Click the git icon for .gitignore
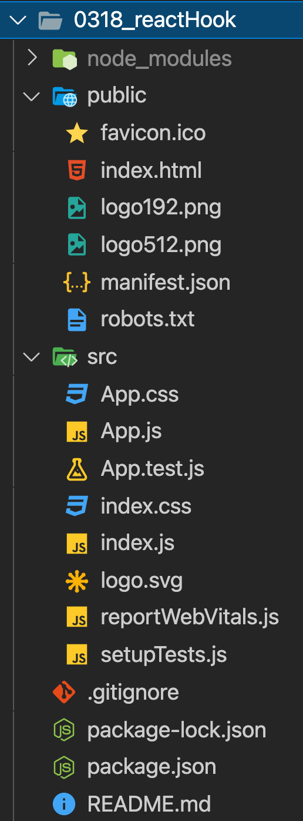Image resolution: width=303 pixels, height=821 pixels. (x=64, y=693)
